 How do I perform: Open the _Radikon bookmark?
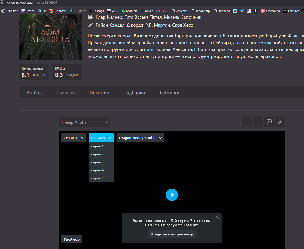coord(10,11)
